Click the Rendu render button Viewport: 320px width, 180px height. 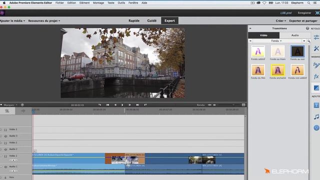(200, 105)
